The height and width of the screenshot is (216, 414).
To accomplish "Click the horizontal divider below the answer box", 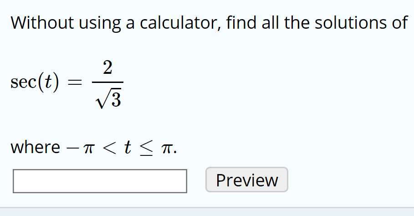I will (x=207, y=207).
